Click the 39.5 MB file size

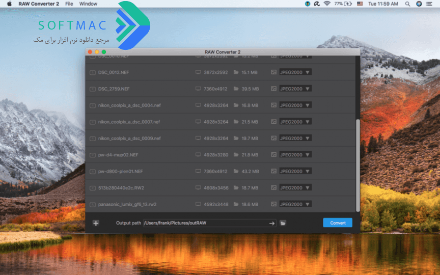251,89
